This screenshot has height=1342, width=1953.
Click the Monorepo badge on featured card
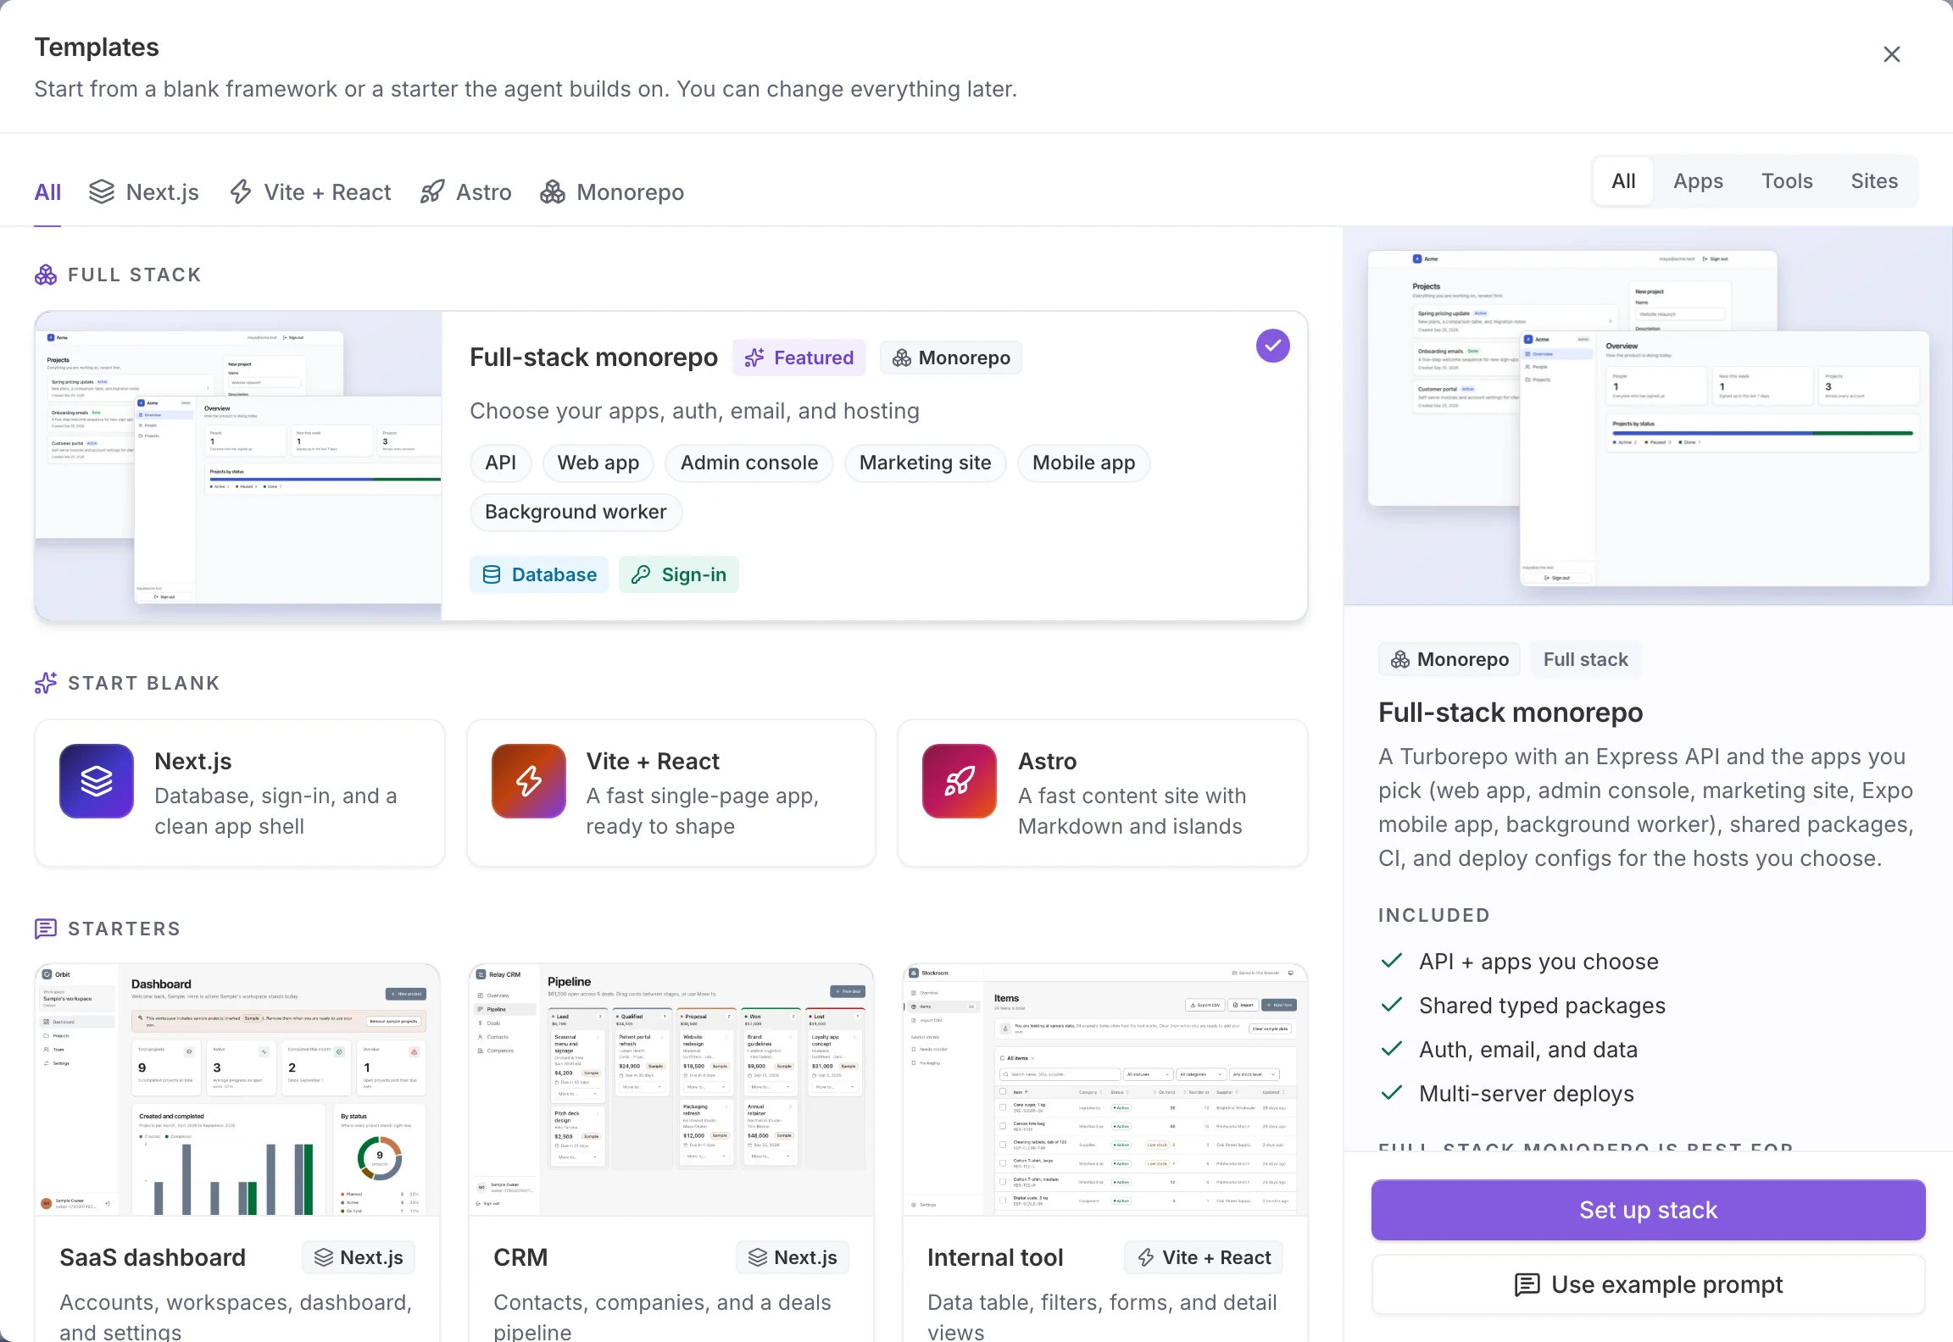click(951, 358)
